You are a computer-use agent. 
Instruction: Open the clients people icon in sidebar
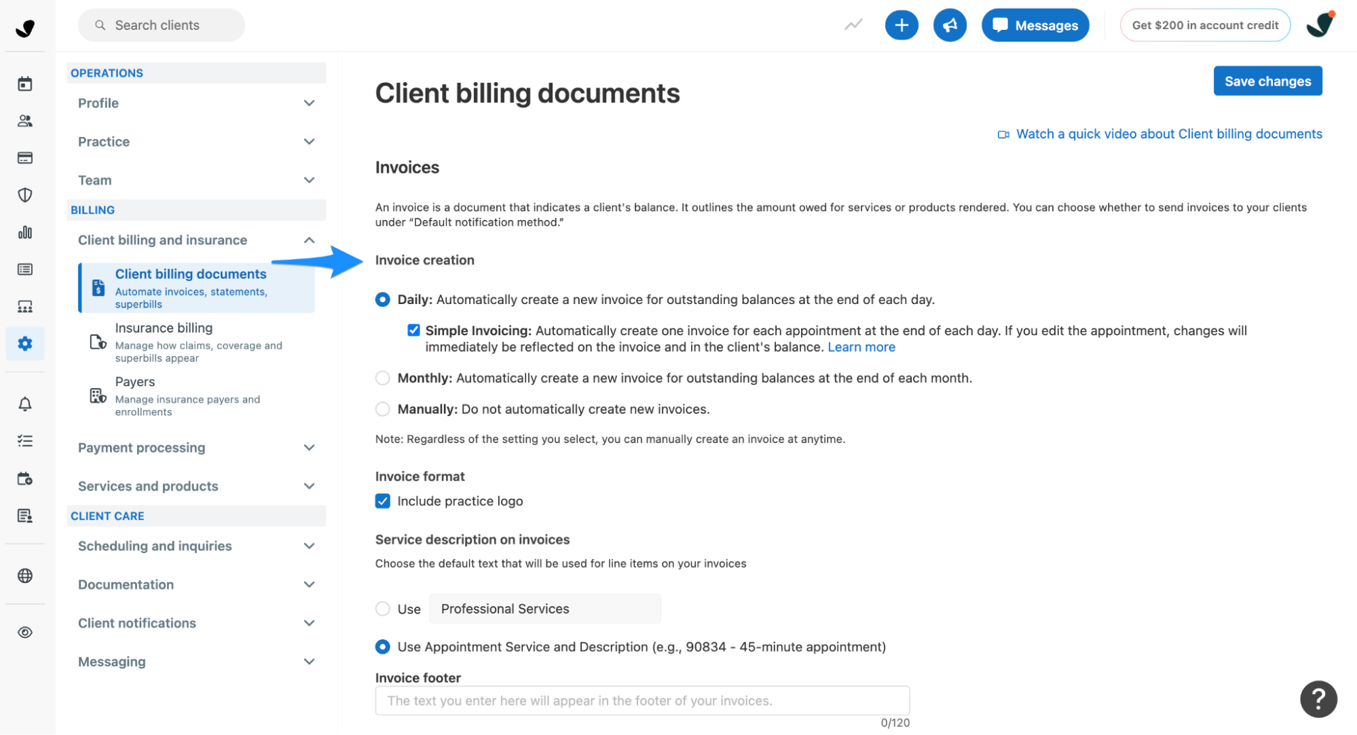click(x=25, y=121)
